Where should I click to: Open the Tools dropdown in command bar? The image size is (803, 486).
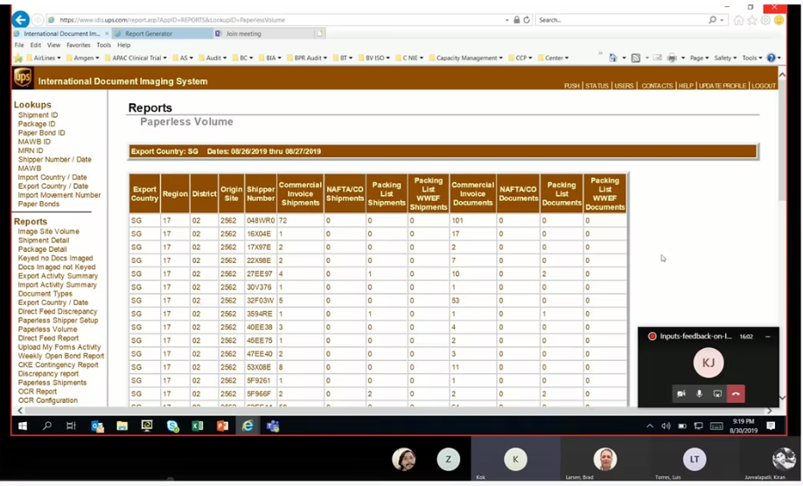point(751,58)
